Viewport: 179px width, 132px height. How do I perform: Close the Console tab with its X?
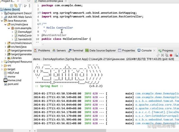(155, 50)
